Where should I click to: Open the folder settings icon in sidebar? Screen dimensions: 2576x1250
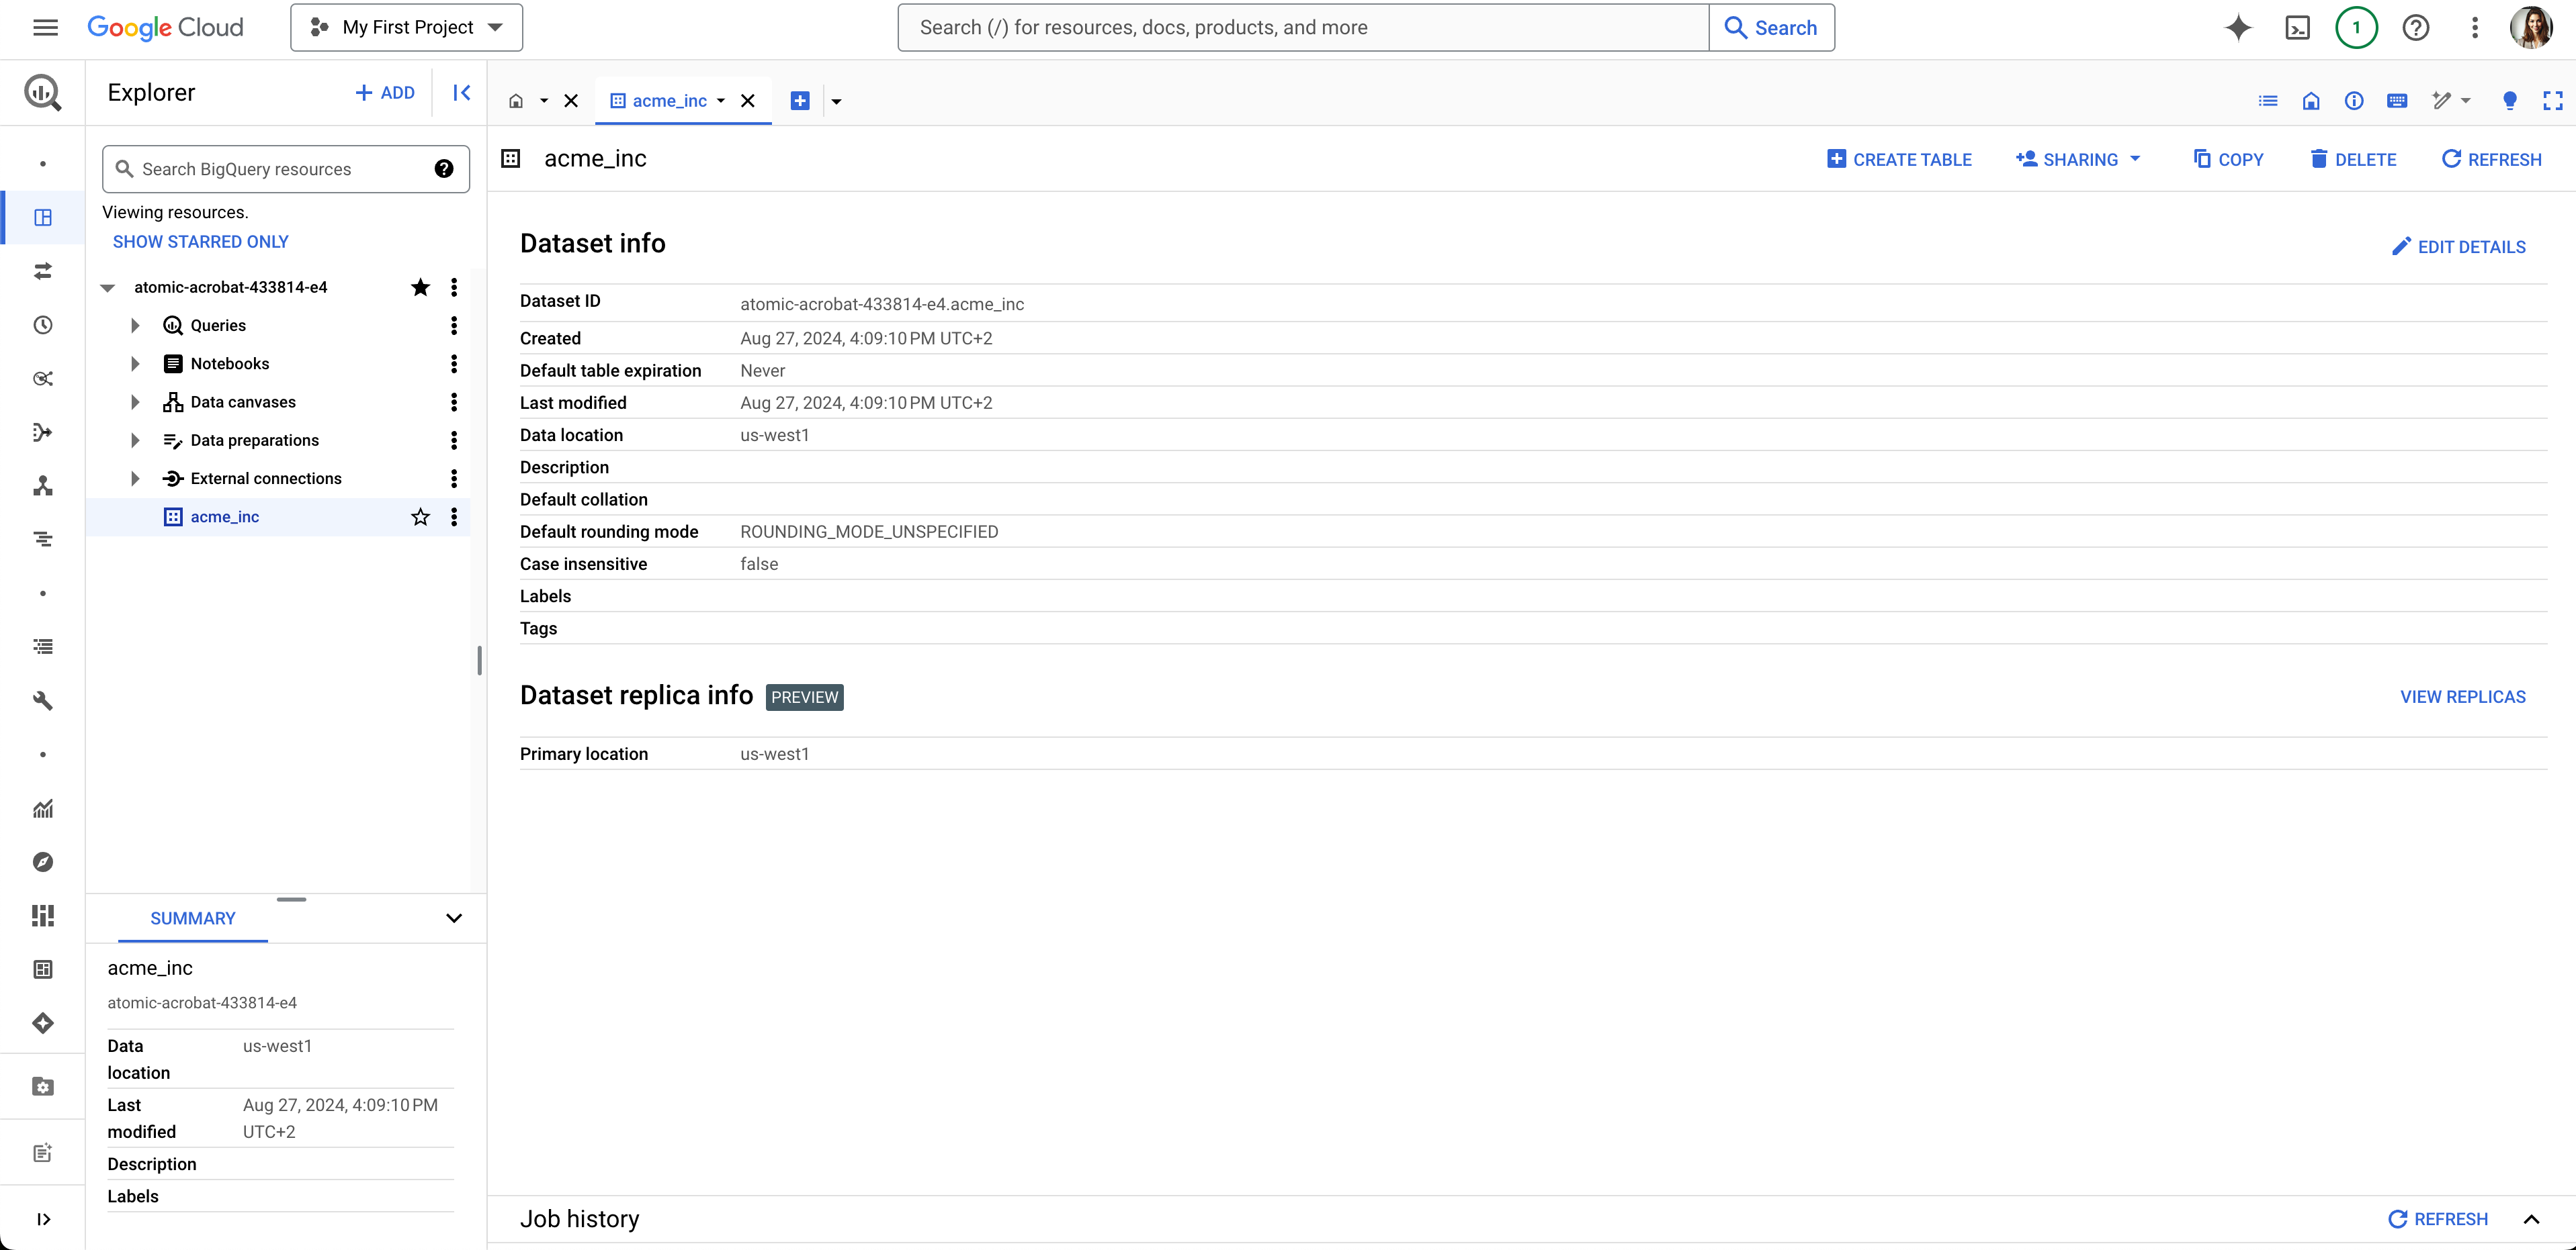click(x=43, y=1086)
